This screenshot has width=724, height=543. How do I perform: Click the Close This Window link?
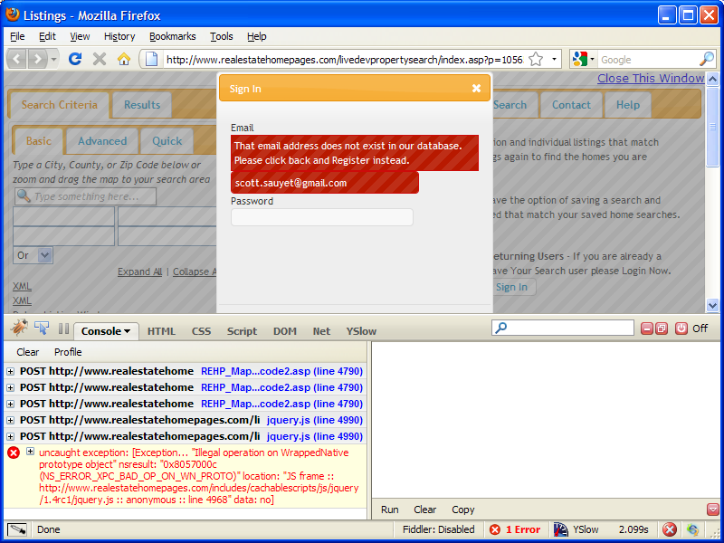tap(650, 79)
